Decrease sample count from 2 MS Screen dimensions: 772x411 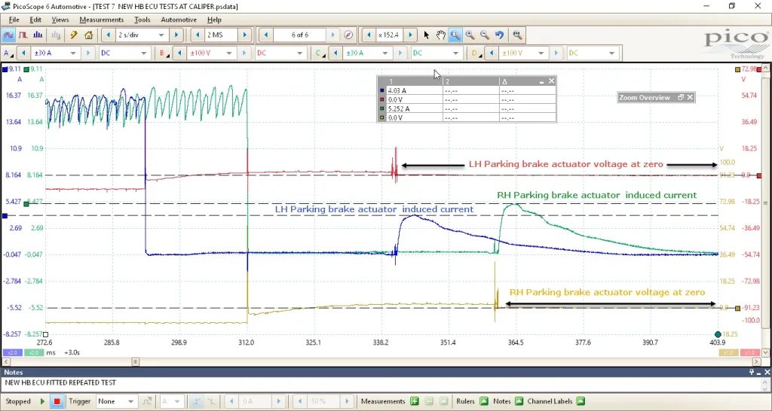[198, 35]
